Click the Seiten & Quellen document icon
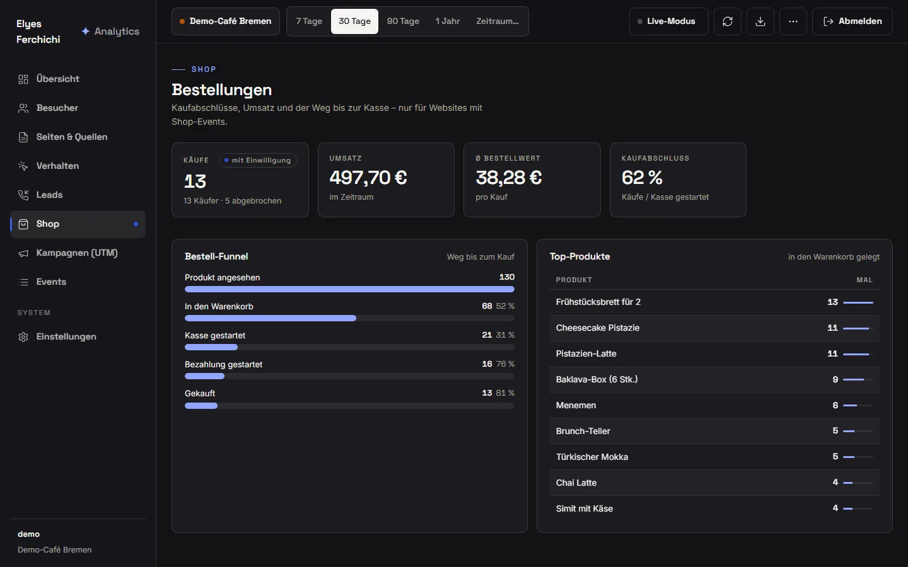The width and height of the screenshot is (908, 567). tap(23, 137)
